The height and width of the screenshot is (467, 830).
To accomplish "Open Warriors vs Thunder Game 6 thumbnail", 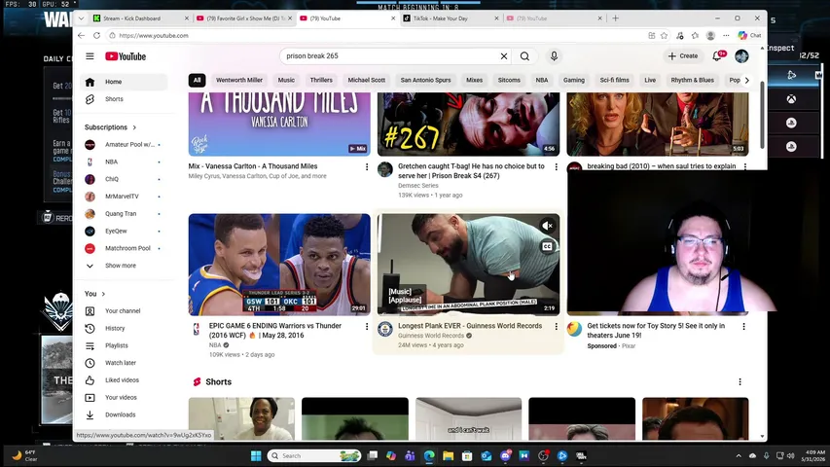I will pyautogui.click(x=279, y=265).
